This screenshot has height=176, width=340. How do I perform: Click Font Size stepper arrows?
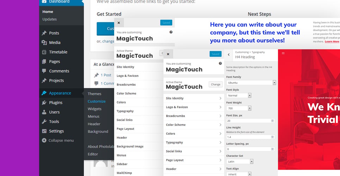pyautogui.click(x=273, y=121)
